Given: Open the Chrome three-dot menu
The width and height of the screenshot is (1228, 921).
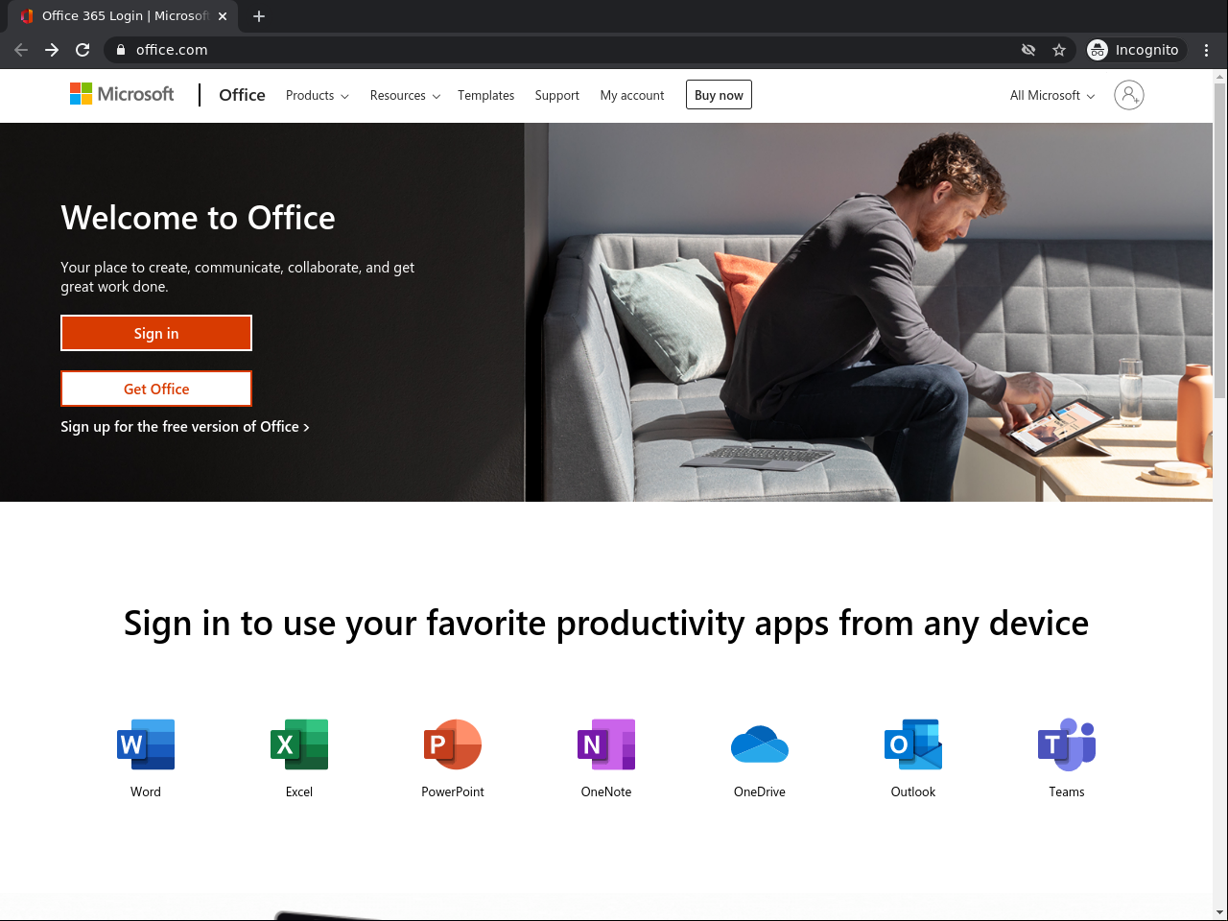Looking at the screenshot, I should pos(1207,50).
